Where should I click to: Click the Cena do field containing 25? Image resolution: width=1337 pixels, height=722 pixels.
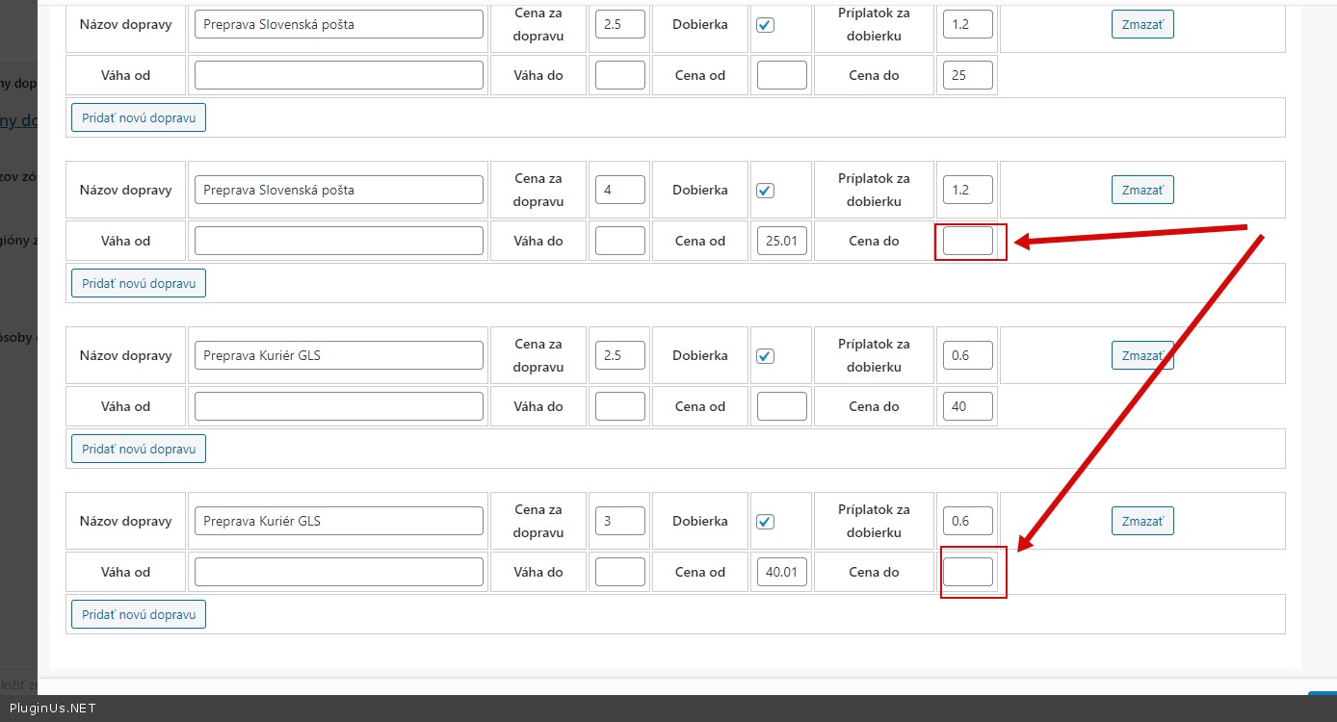967,75
